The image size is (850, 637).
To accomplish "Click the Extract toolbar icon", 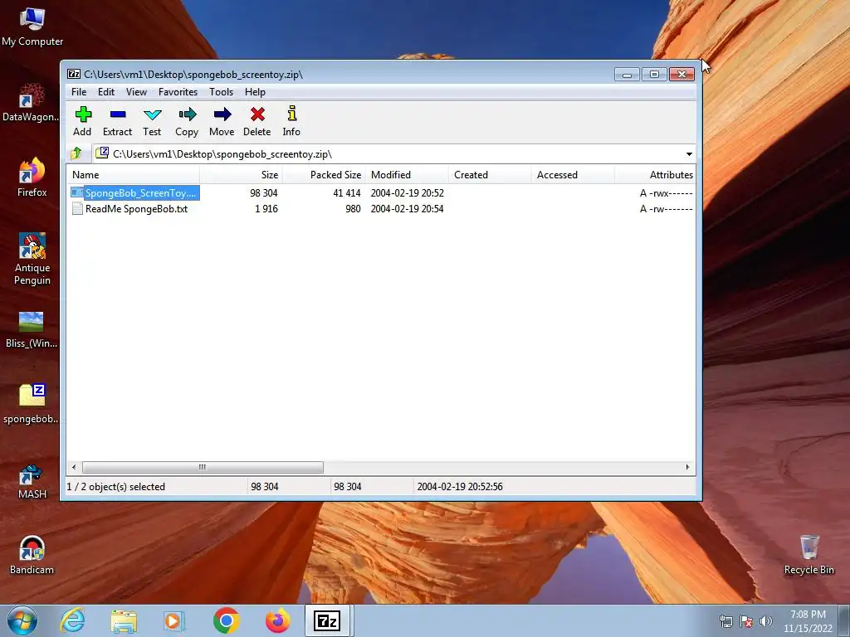I will pyautogui.click(x=118, y=114).
